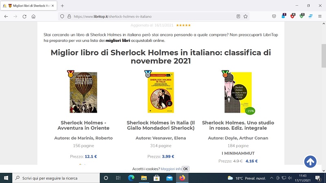Go to the browser home page icon
This screenshot has width=326, height=183.
pyautogui.click(x=33, y=16)
